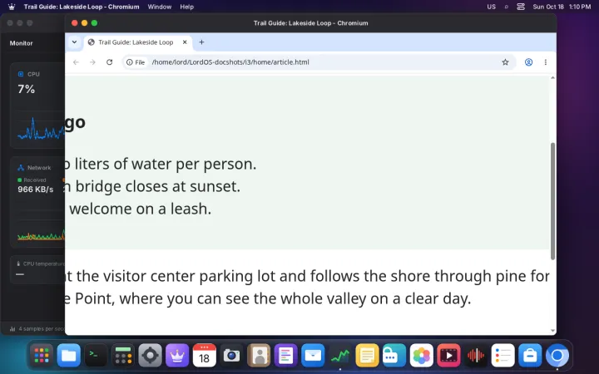Open the purple text editor in the dock
The image size is (599, 374).
[285, 356]
